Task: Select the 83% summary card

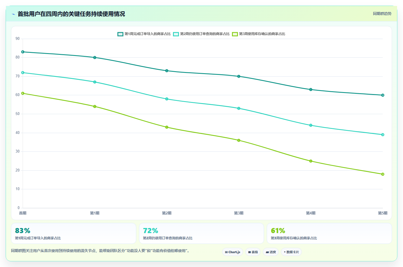Action: pos(73,233)
